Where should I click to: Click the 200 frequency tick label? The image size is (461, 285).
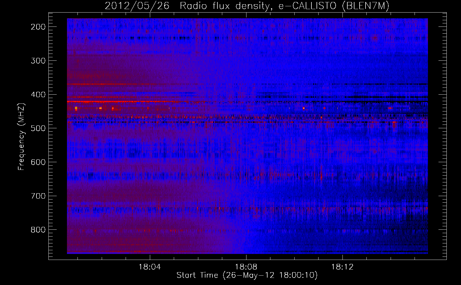point(38,27)
